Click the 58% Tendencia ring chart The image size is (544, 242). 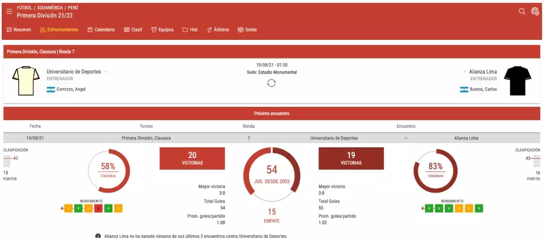click(x=108, y=171)
